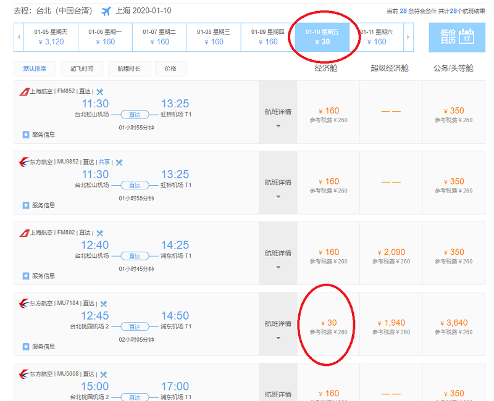Click the meal icon on MU7184 row
The image size is (494, 401).
click(104, 304)
